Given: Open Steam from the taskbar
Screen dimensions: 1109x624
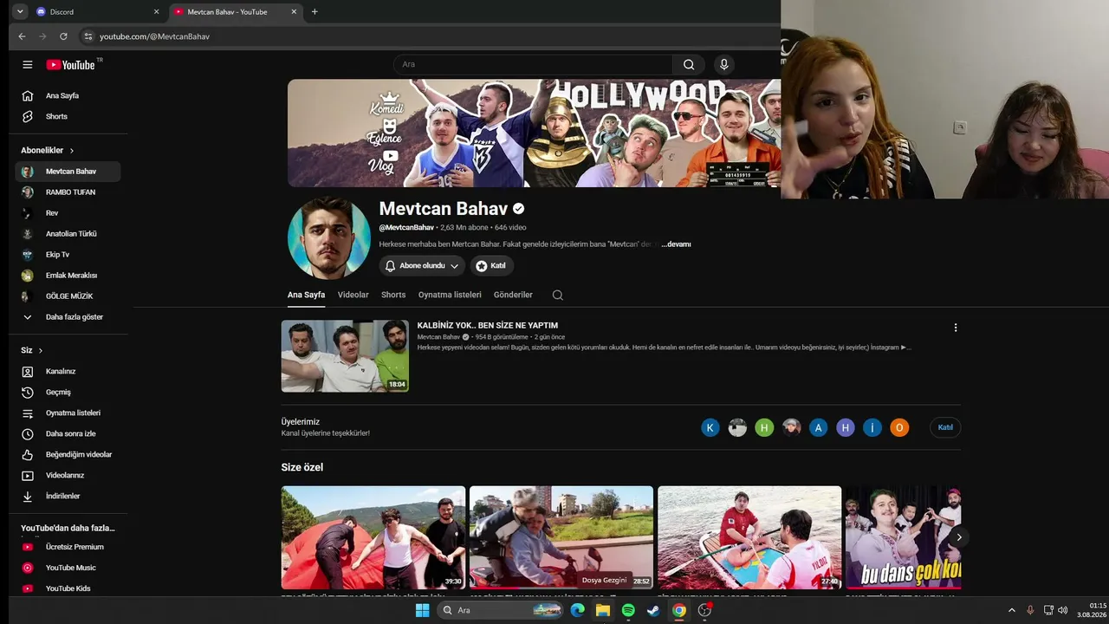Looking at the screenshot, I should tap(653, 610).
